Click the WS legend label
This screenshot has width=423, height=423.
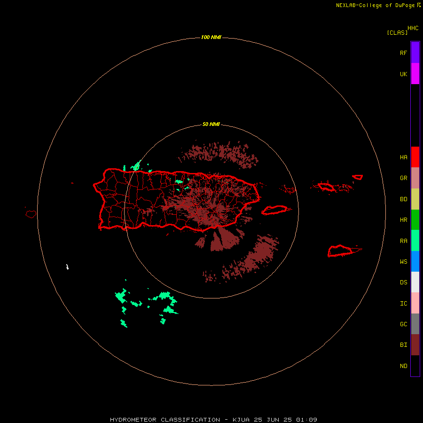pyautogui.click(x=403, y=262)
